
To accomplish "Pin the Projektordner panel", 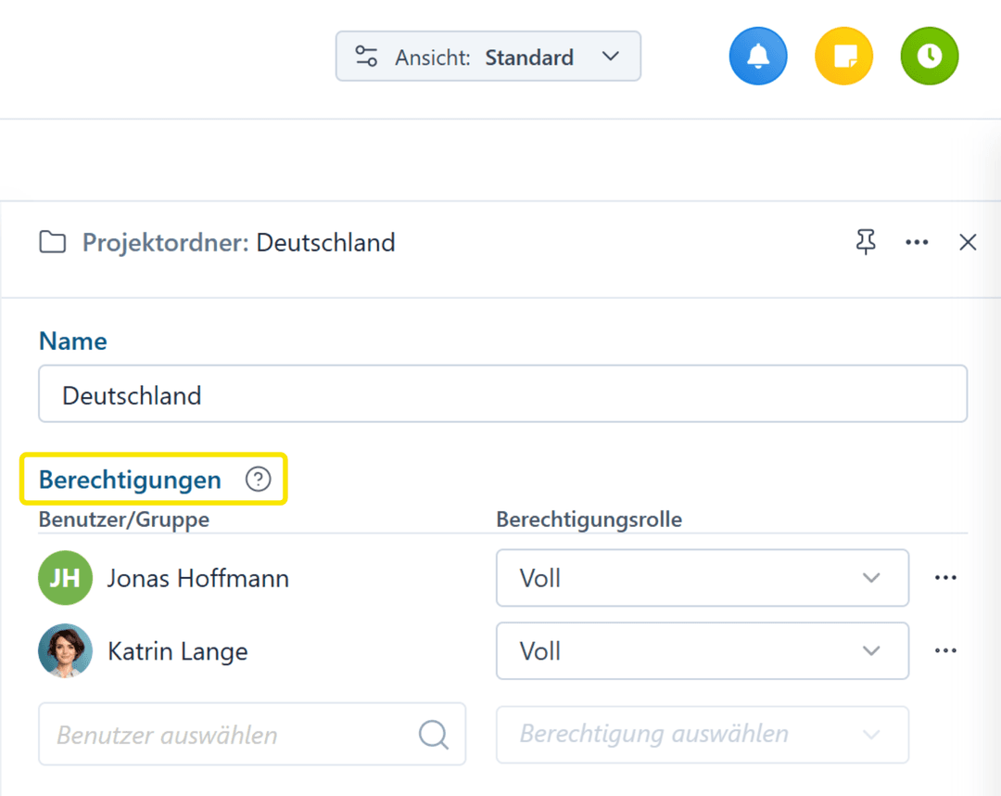I will [x=865, y=242].
